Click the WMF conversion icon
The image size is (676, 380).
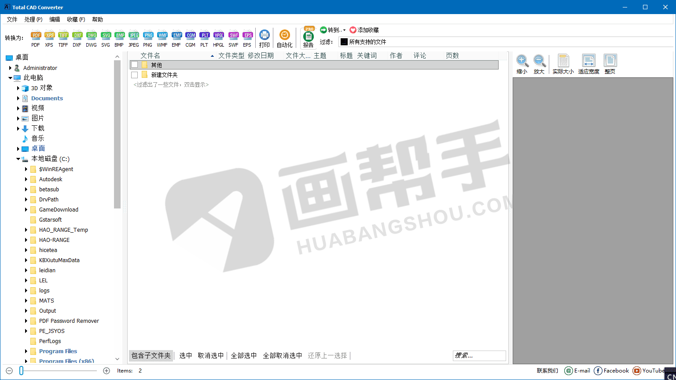162,39
